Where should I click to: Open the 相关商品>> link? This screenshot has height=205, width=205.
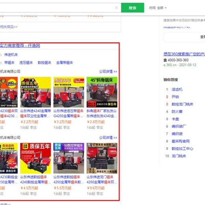pyautogui.click(x=9, y=27)
